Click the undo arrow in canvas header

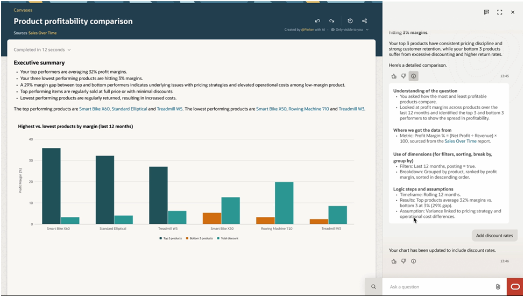317,21
